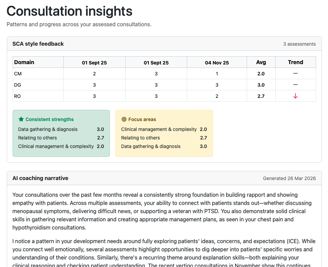Click the CM score for 04 Nov 25
Screen dimensions: 328x267
pos(217,74)
